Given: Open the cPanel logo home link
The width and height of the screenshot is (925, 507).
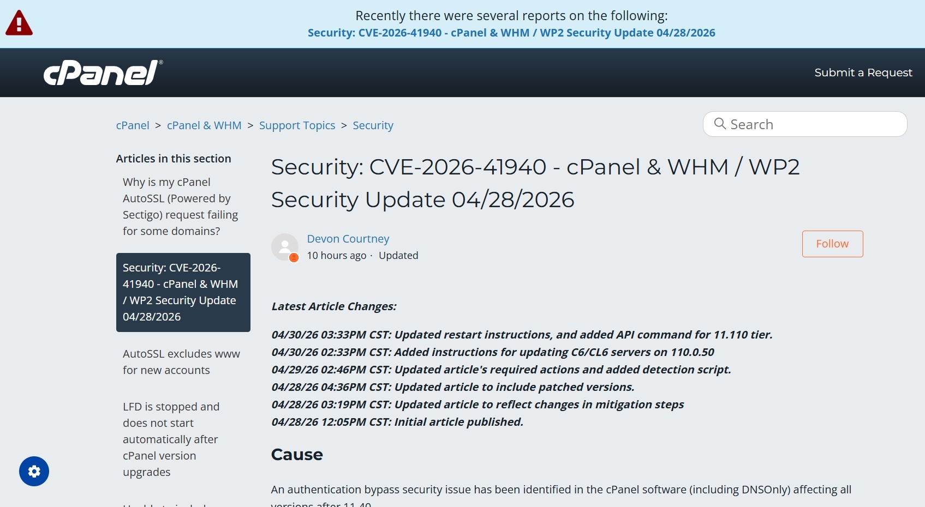Looking at the screenshot, I should pyautogui.click(x=103, y=73).
